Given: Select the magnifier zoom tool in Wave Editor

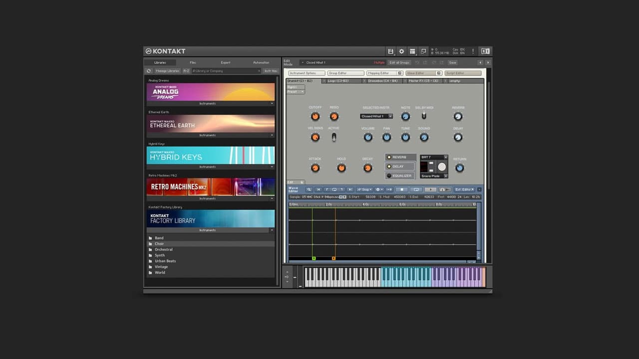Looking at the screenshot, I should pyautogui.click(x=309, y=189).
